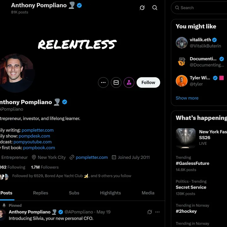Click Show more under You might like
The image size is (227, 227).
pyautogui.click(x=187, y=98)
